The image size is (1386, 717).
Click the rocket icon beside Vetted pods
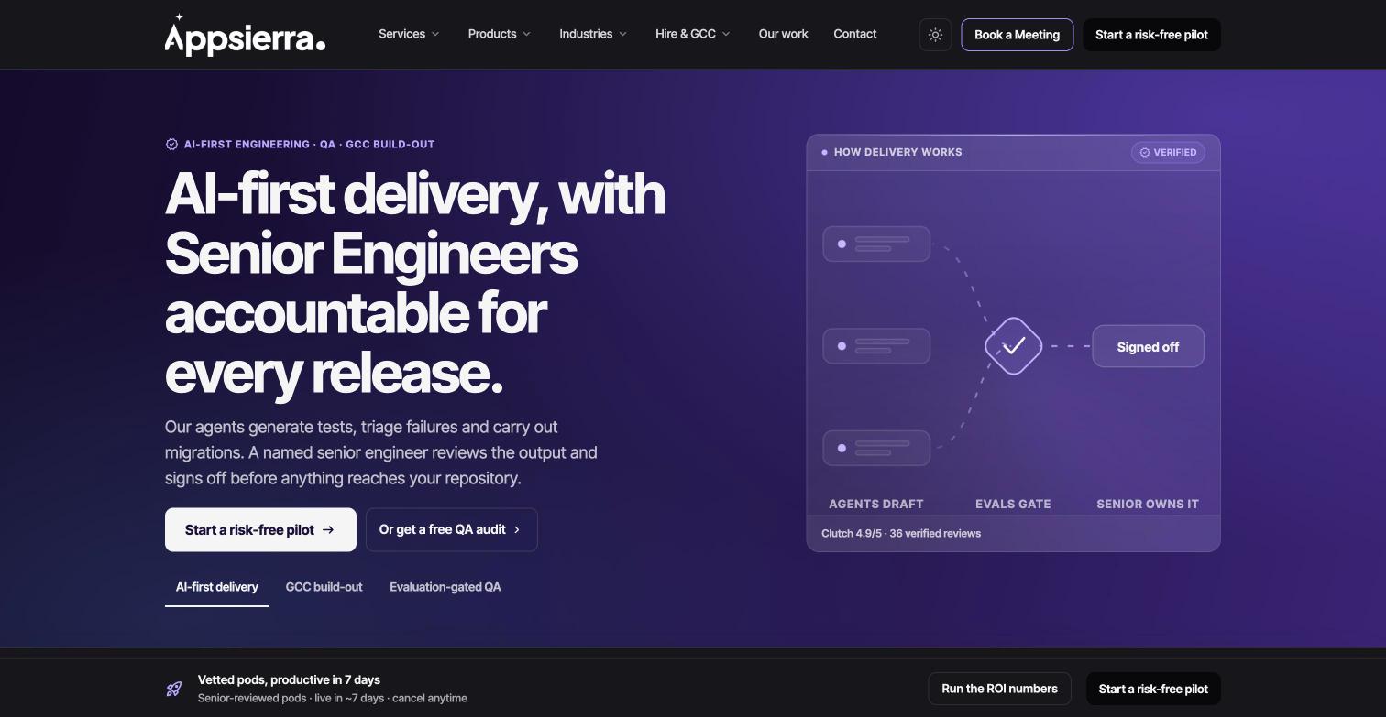click(x=173, y=689)
